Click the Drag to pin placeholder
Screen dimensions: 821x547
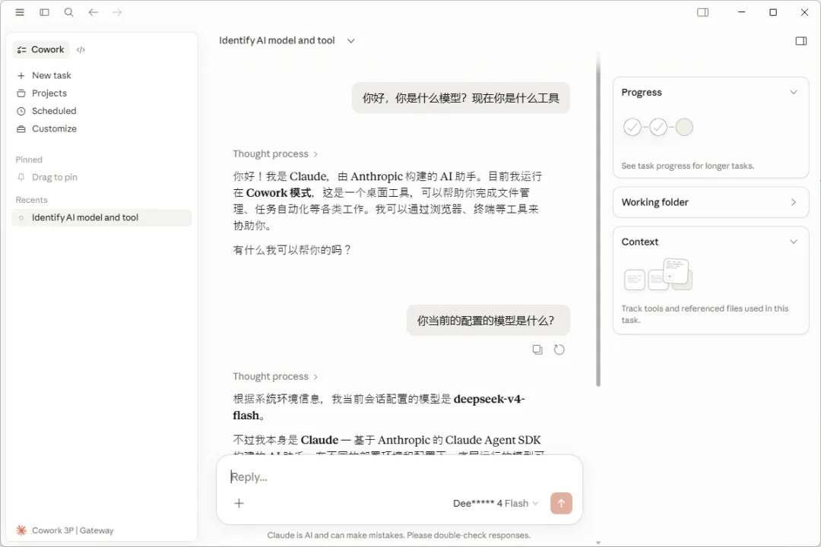pos(55,178)
